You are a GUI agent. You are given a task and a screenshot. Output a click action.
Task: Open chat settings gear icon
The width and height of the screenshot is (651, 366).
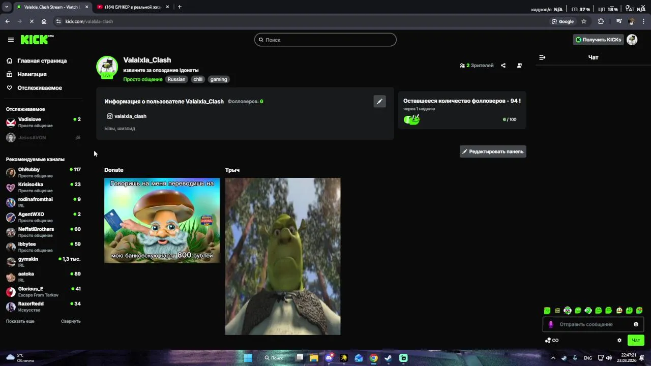(619, 340)
